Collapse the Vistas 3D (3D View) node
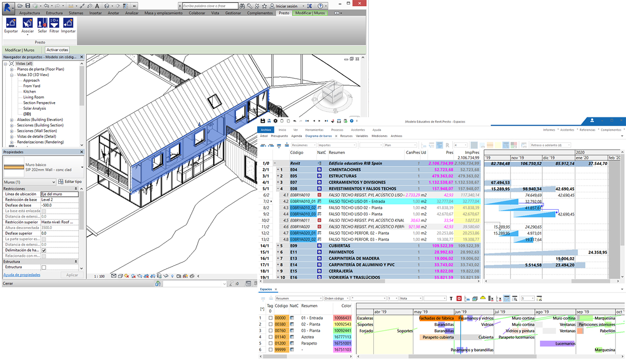The image size is (626, 360). (12, 75)
